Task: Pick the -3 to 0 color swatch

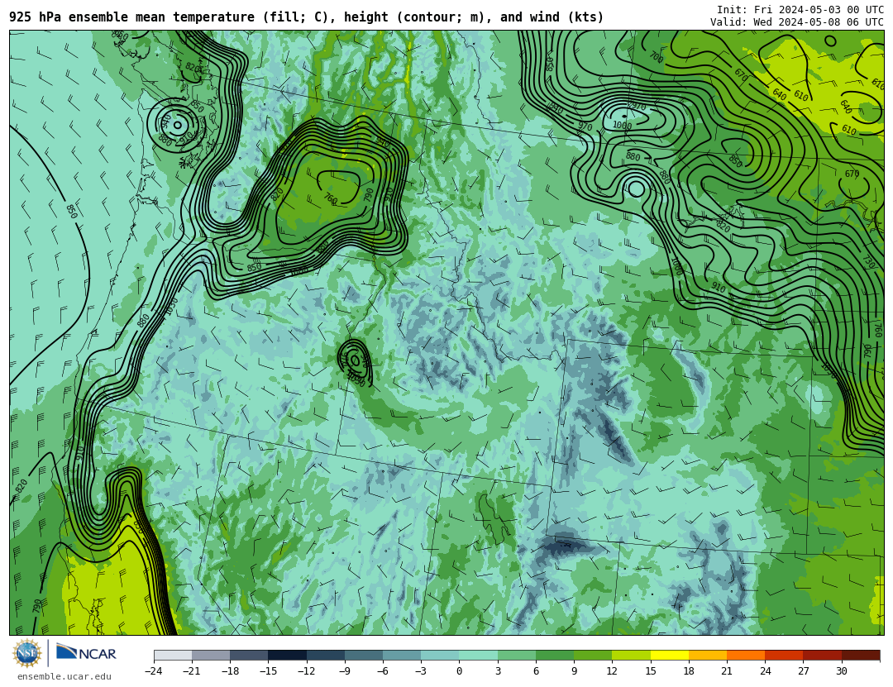Action: pyautogui.click(x=440, y=655)
